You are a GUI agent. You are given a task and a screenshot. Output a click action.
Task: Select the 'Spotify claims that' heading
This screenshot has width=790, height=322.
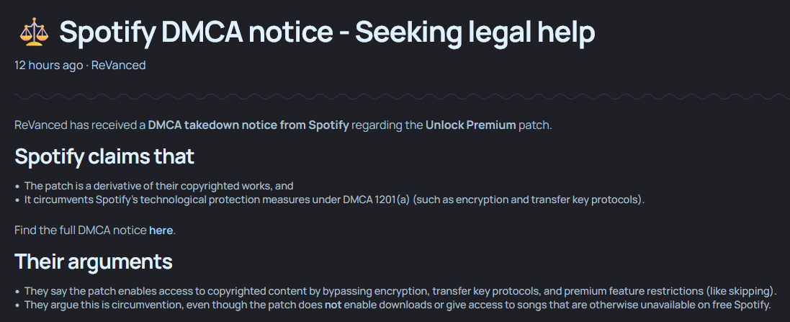click(x=104, y=156)
